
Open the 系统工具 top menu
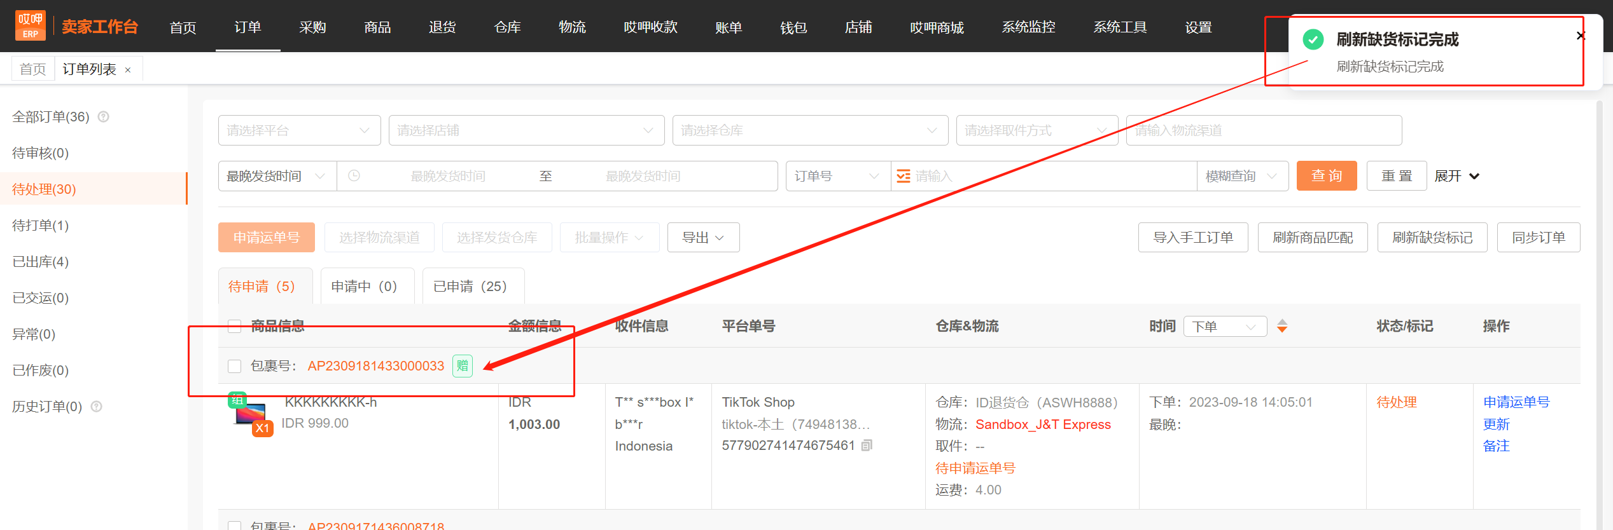point(1120,27)
